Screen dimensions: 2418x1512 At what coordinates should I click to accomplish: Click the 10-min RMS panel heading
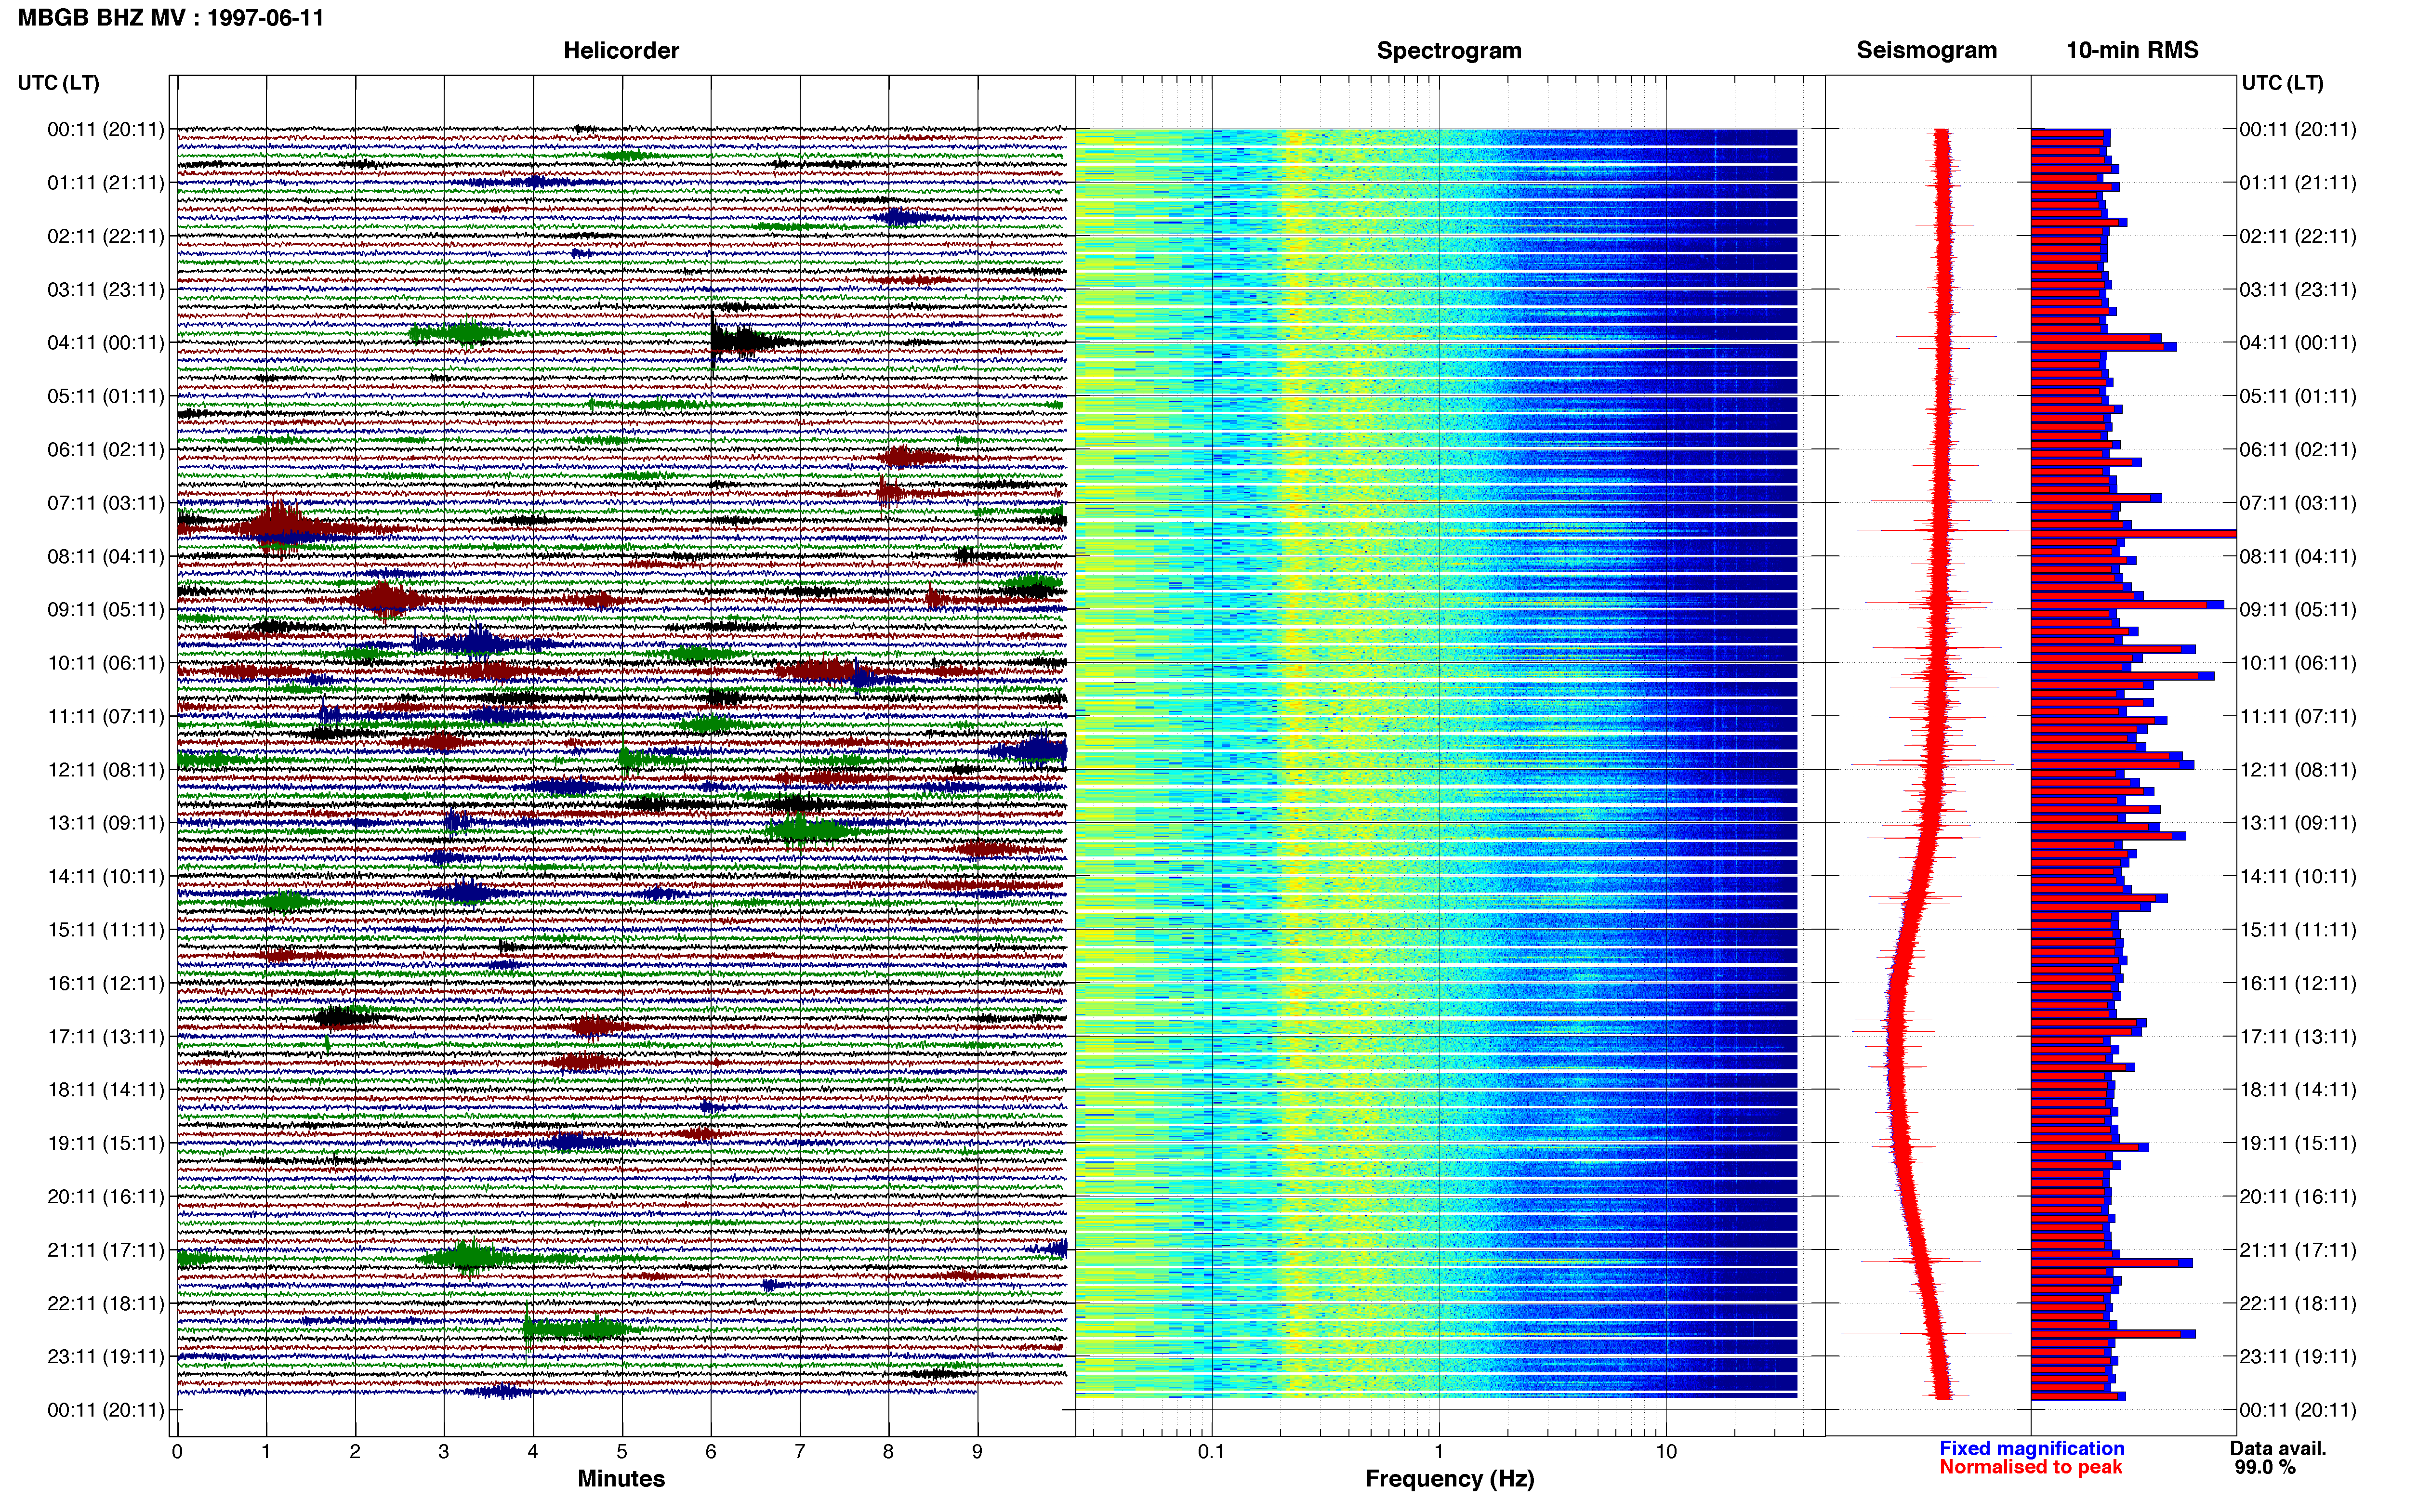(2132, 50)
